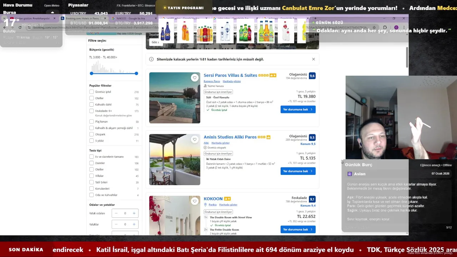The height and width of the screenshot is (257, 457).
Task: Increase Yataklar count with plus
Action: click(x=134, y=225)
